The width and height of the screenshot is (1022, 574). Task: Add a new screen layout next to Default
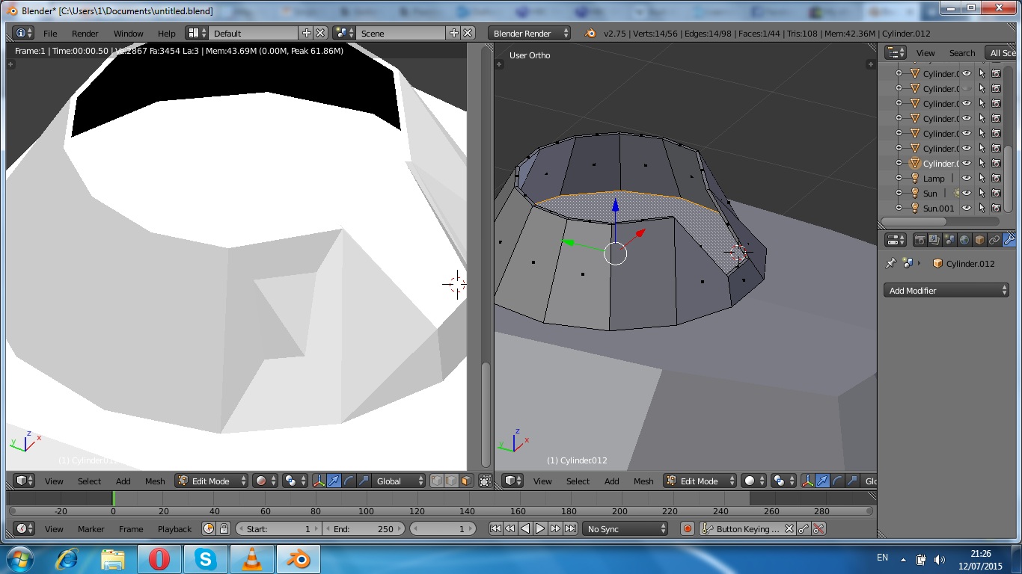pyautogui.click(x=306, y=33)
